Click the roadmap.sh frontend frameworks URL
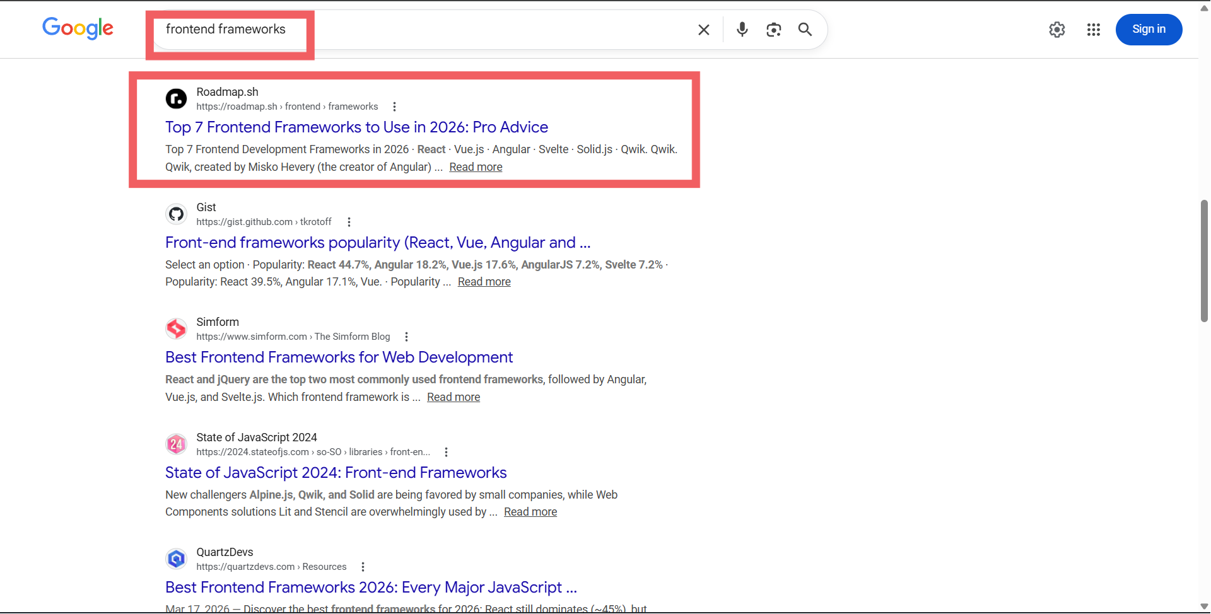The image size is (1211, 614). (287, 107)
